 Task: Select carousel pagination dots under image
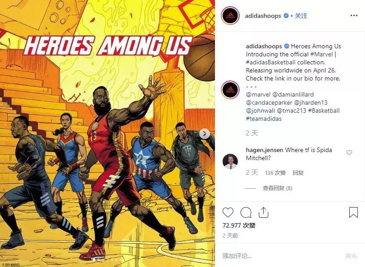(x=107, y=260)
